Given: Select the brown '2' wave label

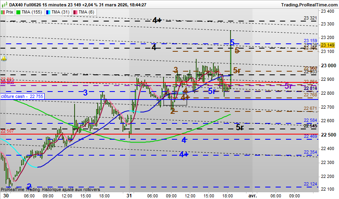Looking at the screenshot, I should point(173,111).
